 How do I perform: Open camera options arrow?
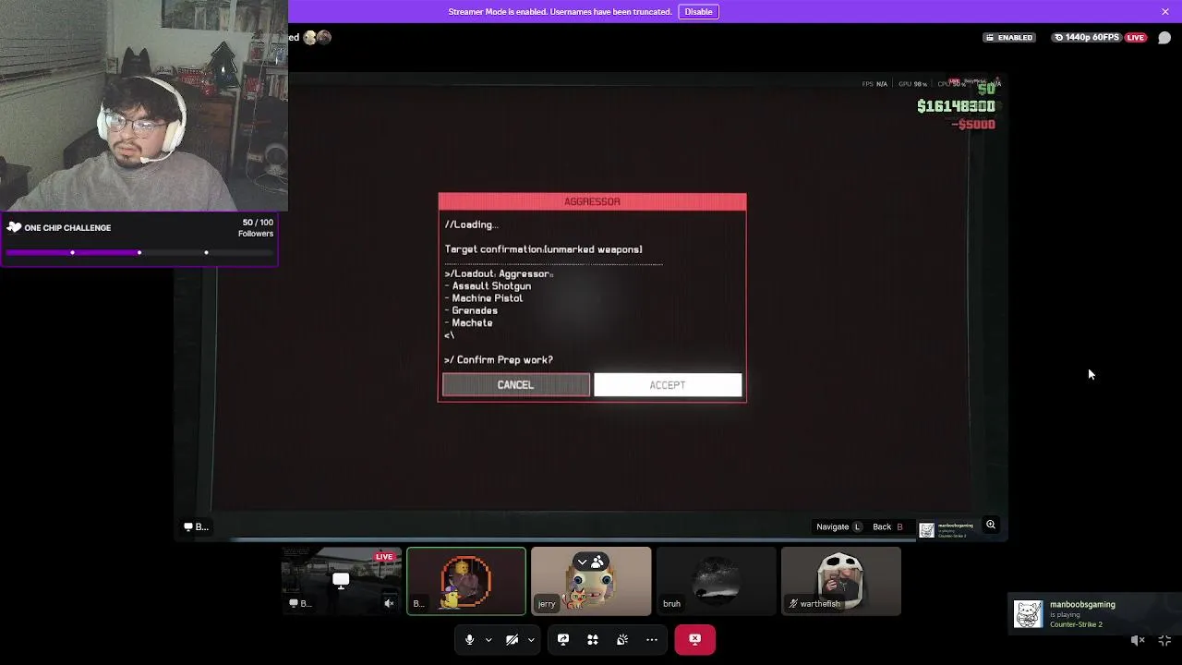pos(531,639)
